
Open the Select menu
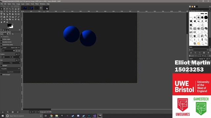[x=9, y=4]
